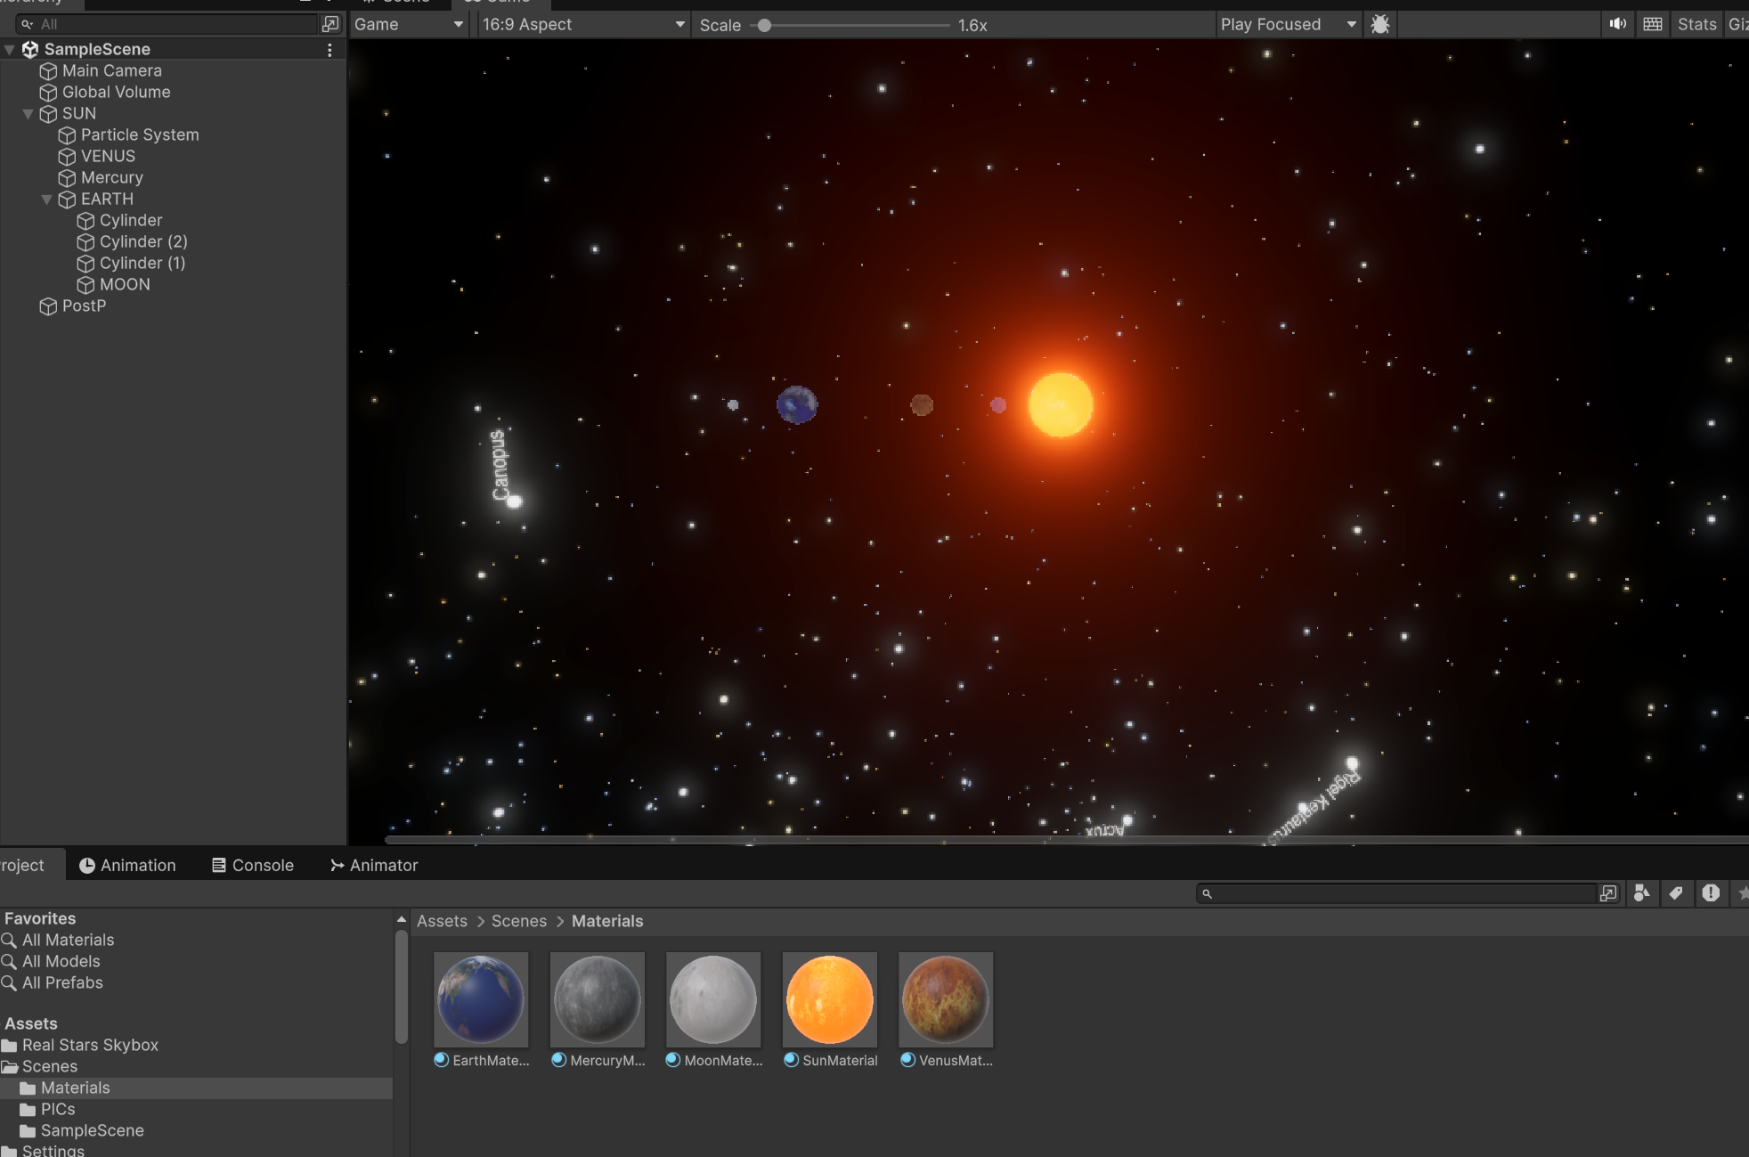
Task: Switch to the Console tab
Action: pyautogui.click(x=253, y=865)
